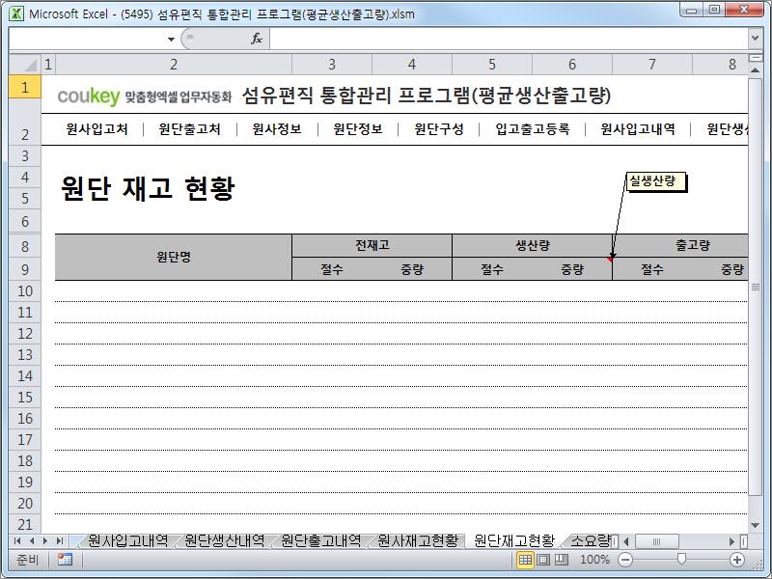Select the 생산량 header cell

coord(533,245)
